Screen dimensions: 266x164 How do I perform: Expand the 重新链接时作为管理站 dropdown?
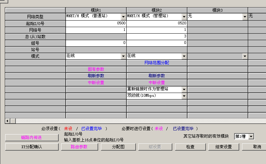tap(184, 89)
